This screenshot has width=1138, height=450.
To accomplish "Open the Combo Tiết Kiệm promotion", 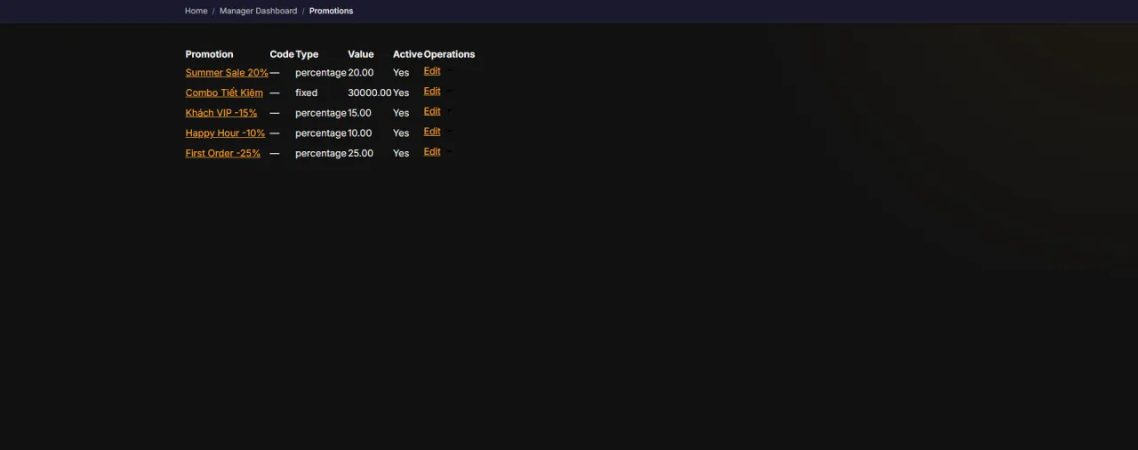I will coord(224,92).
